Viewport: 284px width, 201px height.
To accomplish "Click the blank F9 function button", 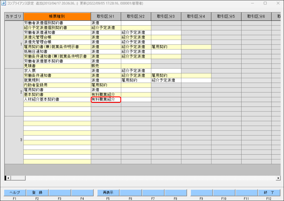I will [201, 192].
